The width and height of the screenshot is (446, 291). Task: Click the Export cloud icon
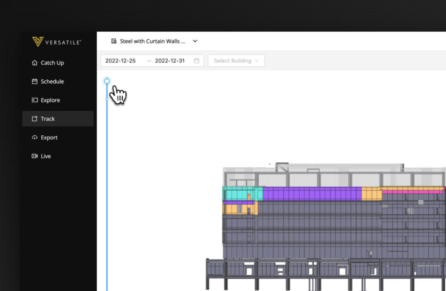tap(35, 137)
